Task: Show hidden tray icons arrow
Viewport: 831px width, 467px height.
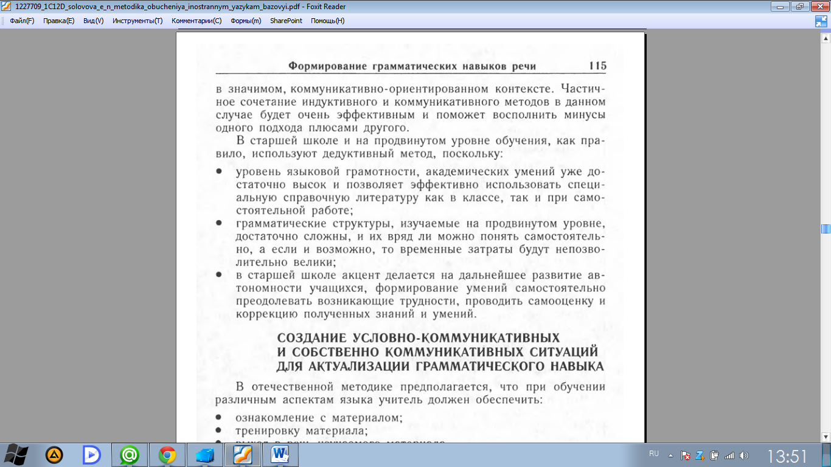Action: 670,455
